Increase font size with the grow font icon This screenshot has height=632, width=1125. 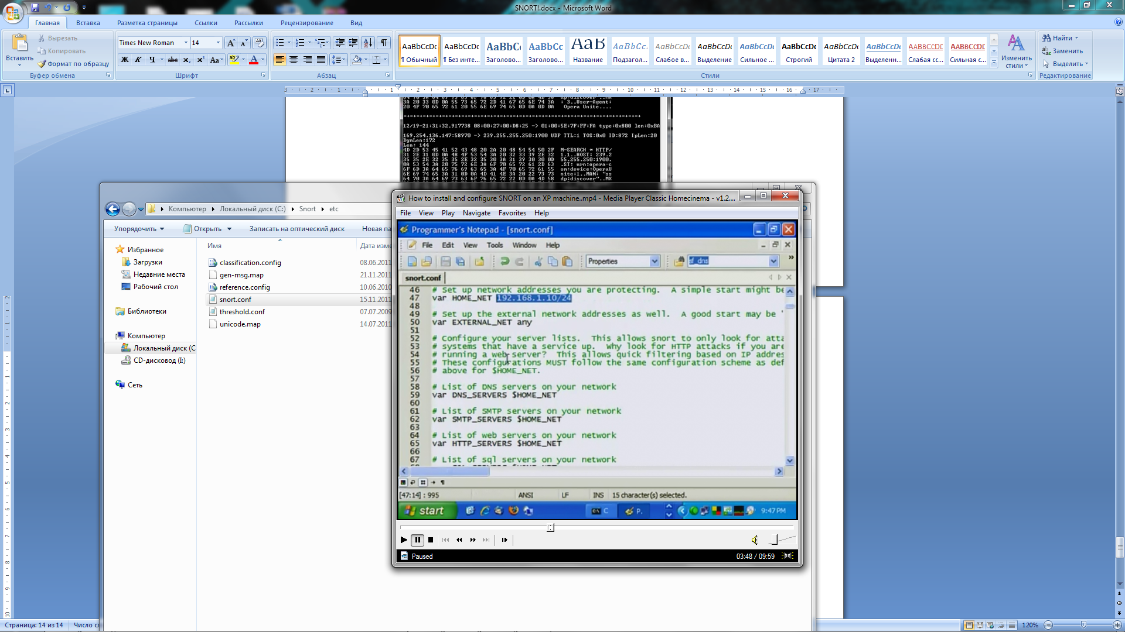coord(231,43)
